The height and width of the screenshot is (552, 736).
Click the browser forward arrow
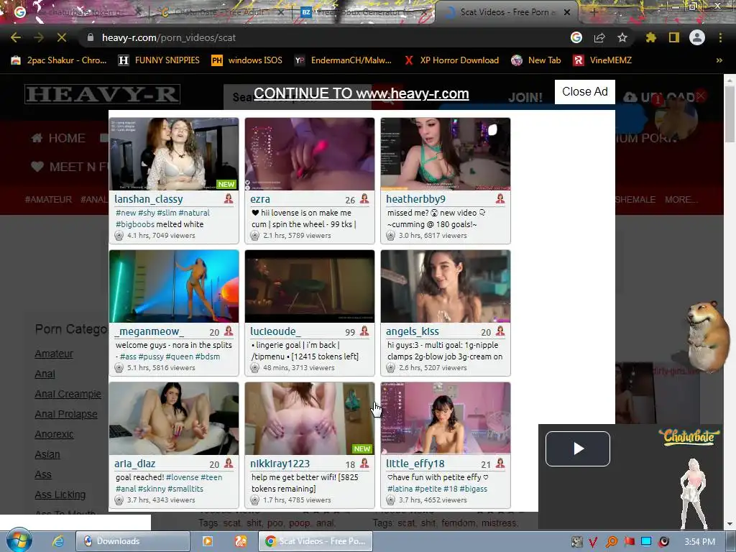(39, 37)
